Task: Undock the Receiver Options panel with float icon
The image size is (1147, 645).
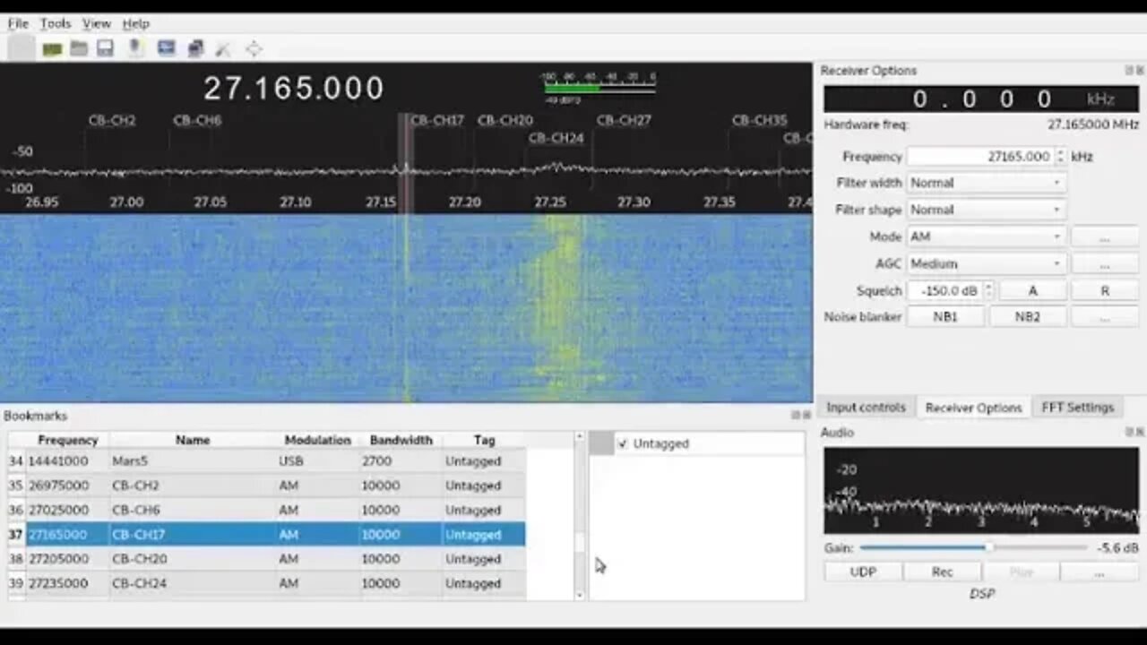Action: pyautogui.click(x=1129, y=71)
